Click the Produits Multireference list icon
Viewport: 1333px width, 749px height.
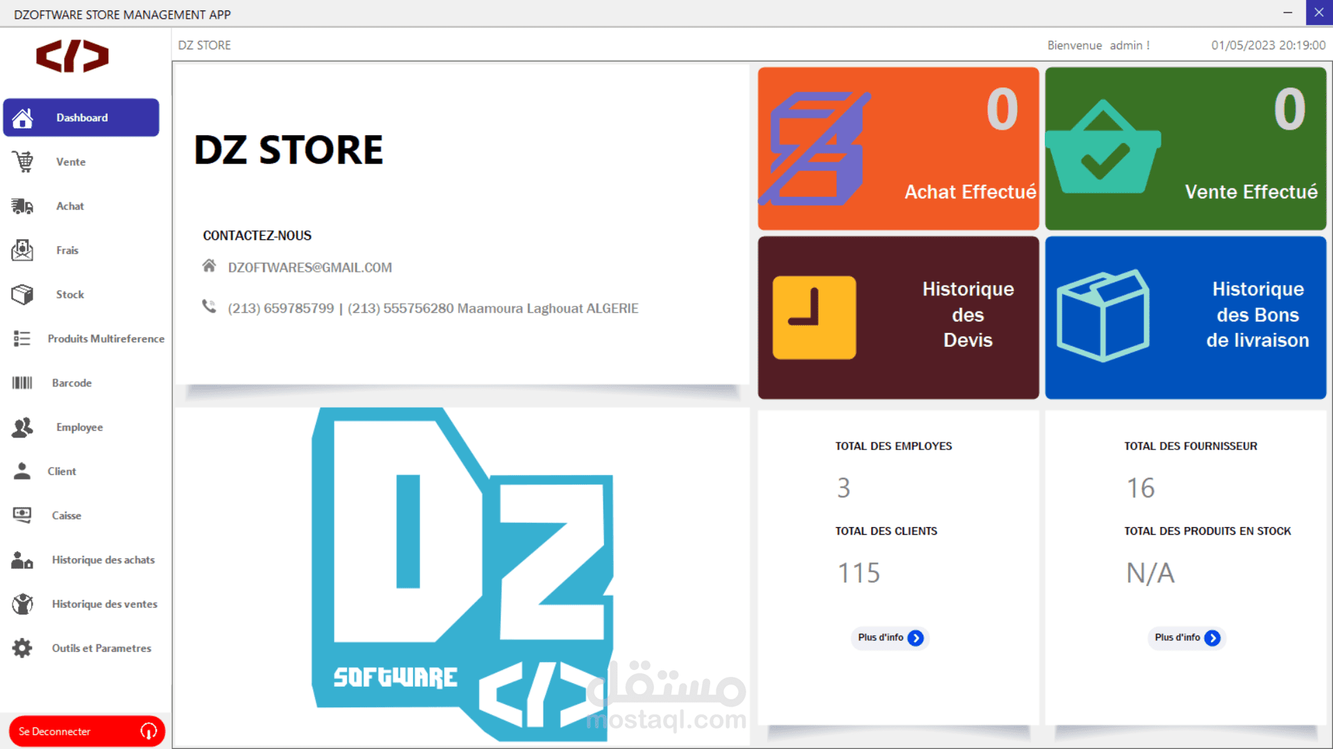click(22, 338)
